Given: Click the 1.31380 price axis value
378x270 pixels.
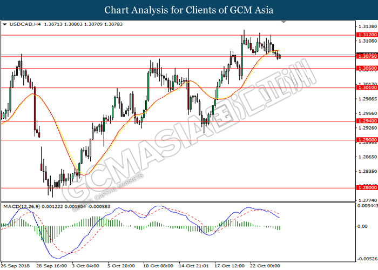Looking at the screenshot, I should [368, 26].
